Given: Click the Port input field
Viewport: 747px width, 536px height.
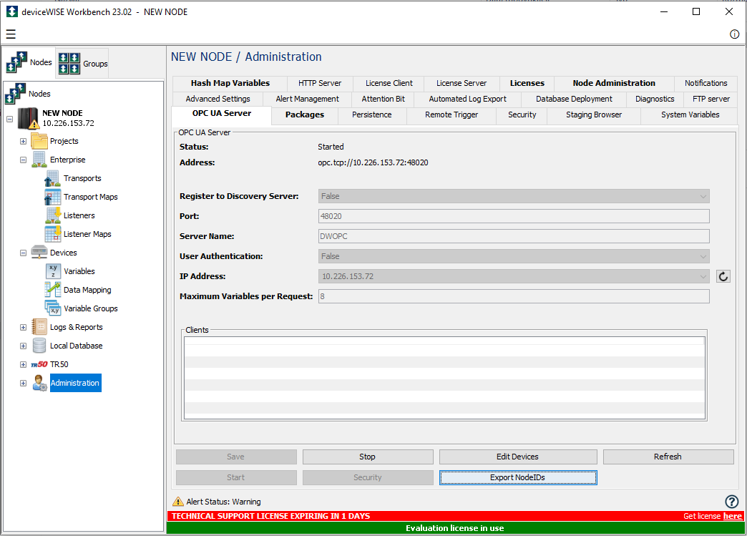Looking at the screenshot, I should (x=514, y=216).
